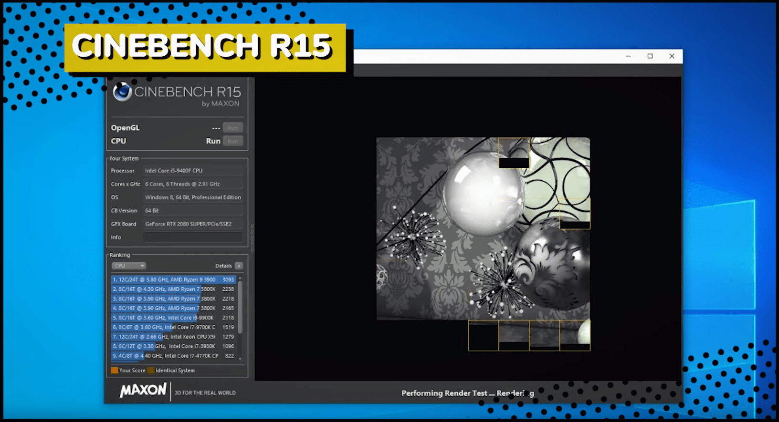This screenshot has width=779, height=422.
Task: Select the Intel Core i7-3930K ranking entry
Action: pyautogui.click(x=174, y=347)
